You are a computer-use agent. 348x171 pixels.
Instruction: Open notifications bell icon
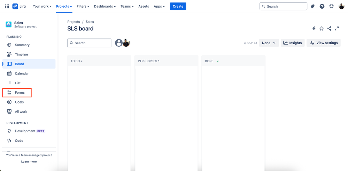click(x=312, y=6)
